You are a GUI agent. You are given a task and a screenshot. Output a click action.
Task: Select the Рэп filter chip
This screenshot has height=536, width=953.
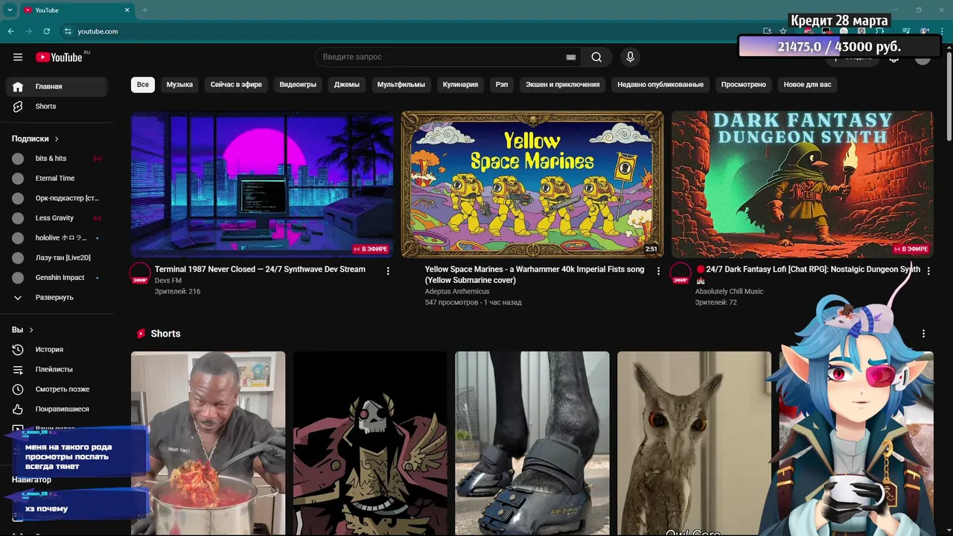click(x=502, y=84)
